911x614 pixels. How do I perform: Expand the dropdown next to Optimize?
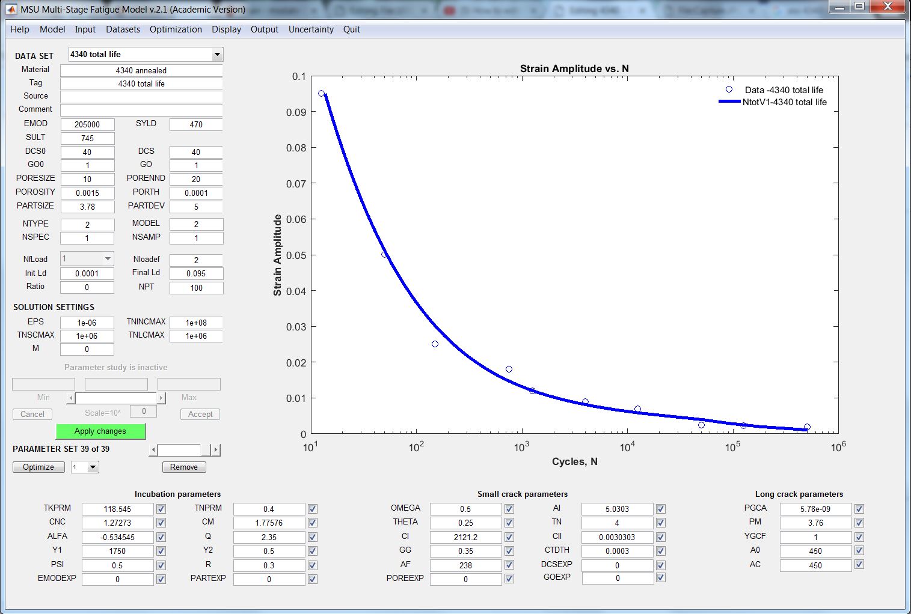pyautogui.click(x=93, y=467)
